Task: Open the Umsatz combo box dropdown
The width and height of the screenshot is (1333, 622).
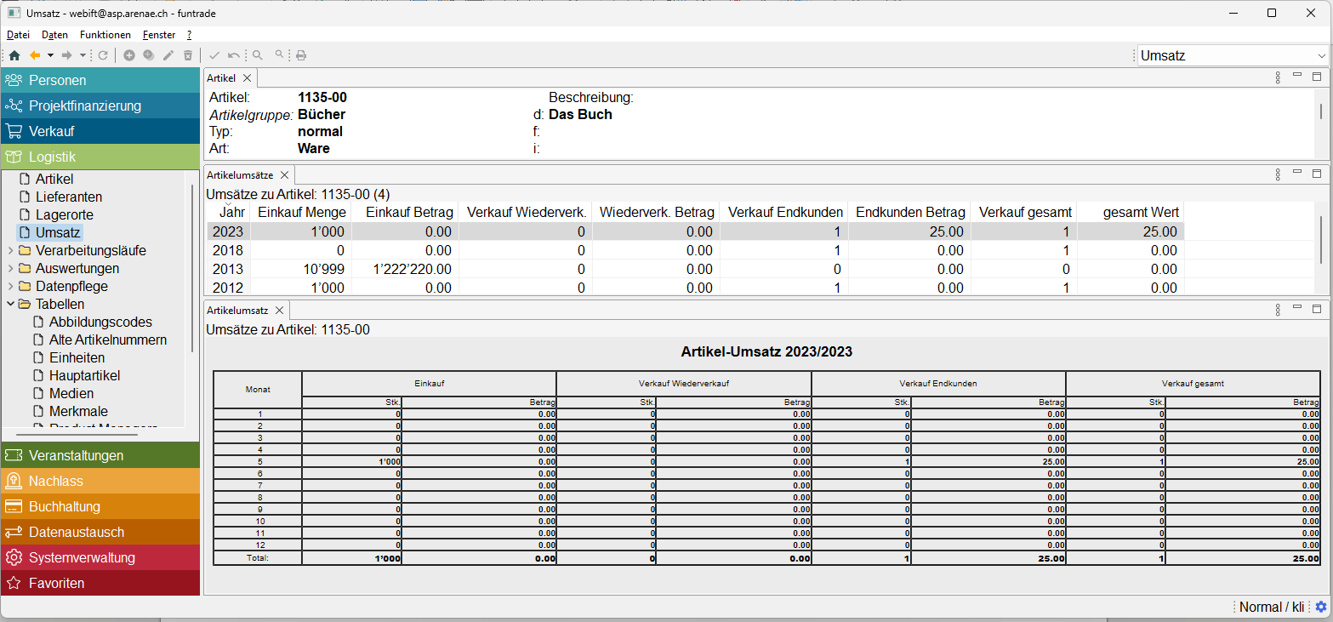Action: (1320, 56)
